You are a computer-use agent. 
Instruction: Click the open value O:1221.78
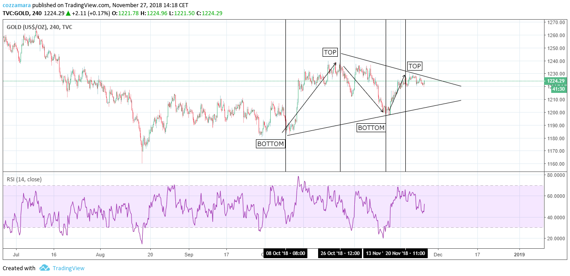click(125, 13)
